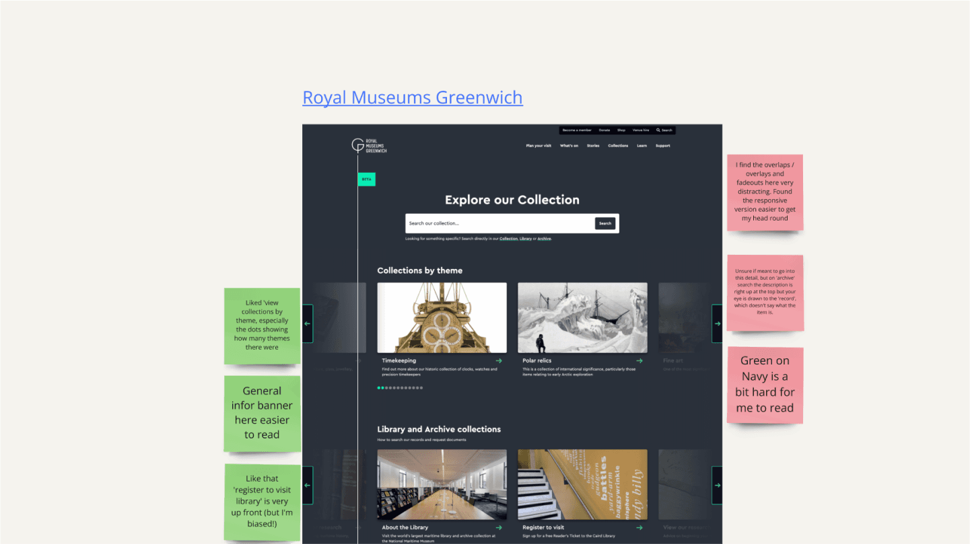
Task: Click the Polar relics card title
Action: pyautogui.click(x=537, y=361)
